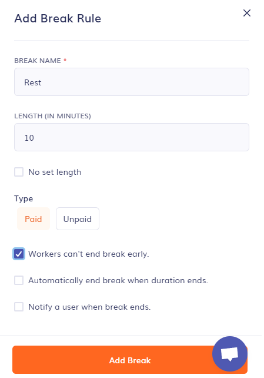Click the Add Break Rule heading
Screen dimensions: 264x378
pos(58,18)
